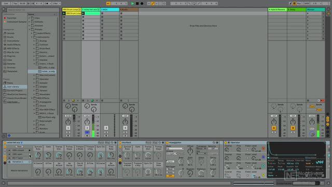Viewport: 332px width, 187px height.
Task: Toggle the browser show/hide triangle
Action: point(4,9)
